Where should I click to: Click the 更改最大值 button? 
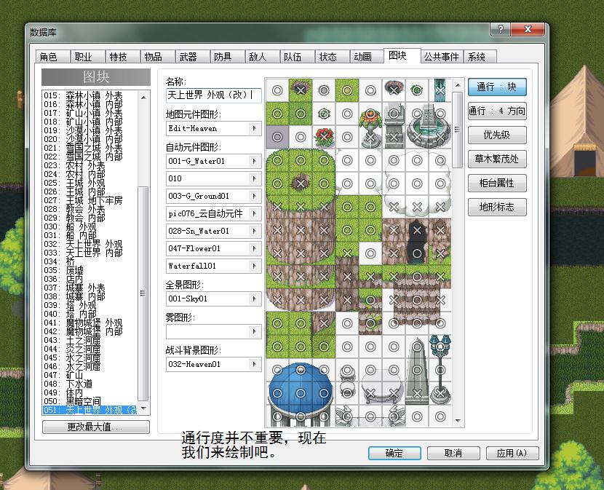(96, 427)
